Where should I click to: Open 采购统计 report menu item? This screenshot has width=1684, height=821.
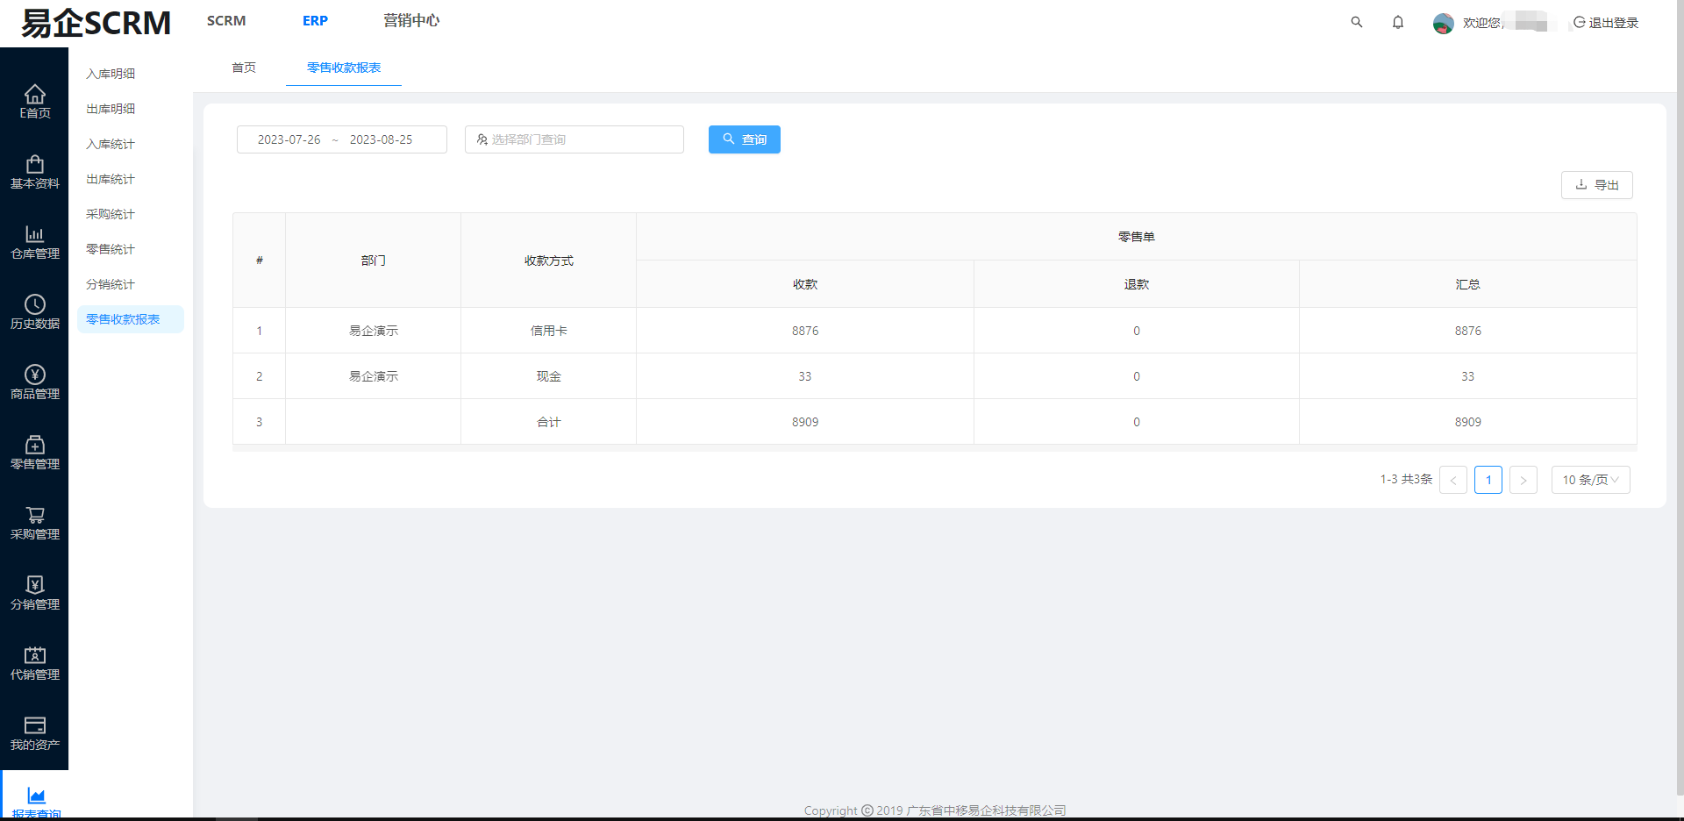pyautogui.click(x=111, y=214)
